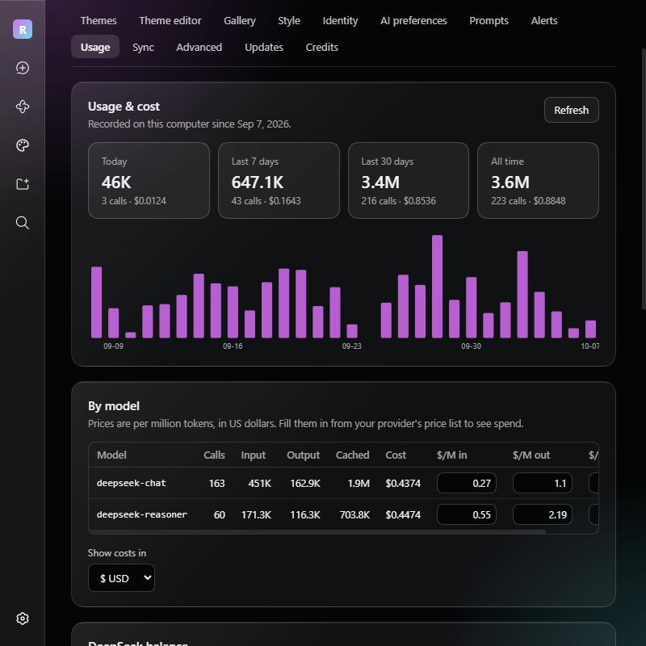This screenshot has height=646, width=646.
Task: Click the All time usage card
Action: 538,180
